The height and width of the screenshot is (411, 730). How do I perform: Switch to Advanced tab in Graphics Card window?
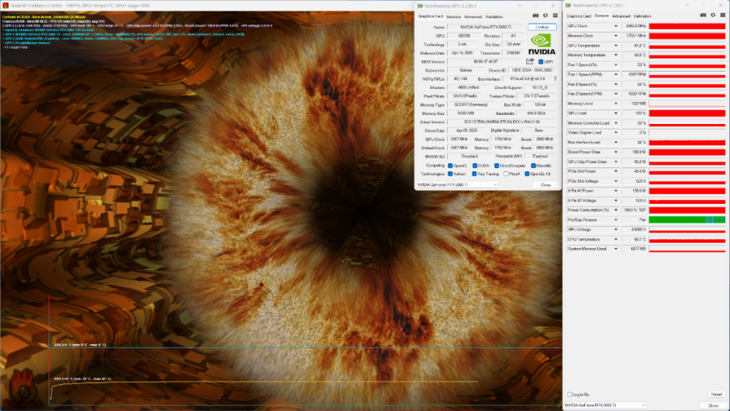[473, 17]
